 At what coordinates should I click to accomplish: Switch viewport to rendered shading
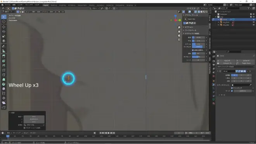pyautogui.click(x=206, y=12)
